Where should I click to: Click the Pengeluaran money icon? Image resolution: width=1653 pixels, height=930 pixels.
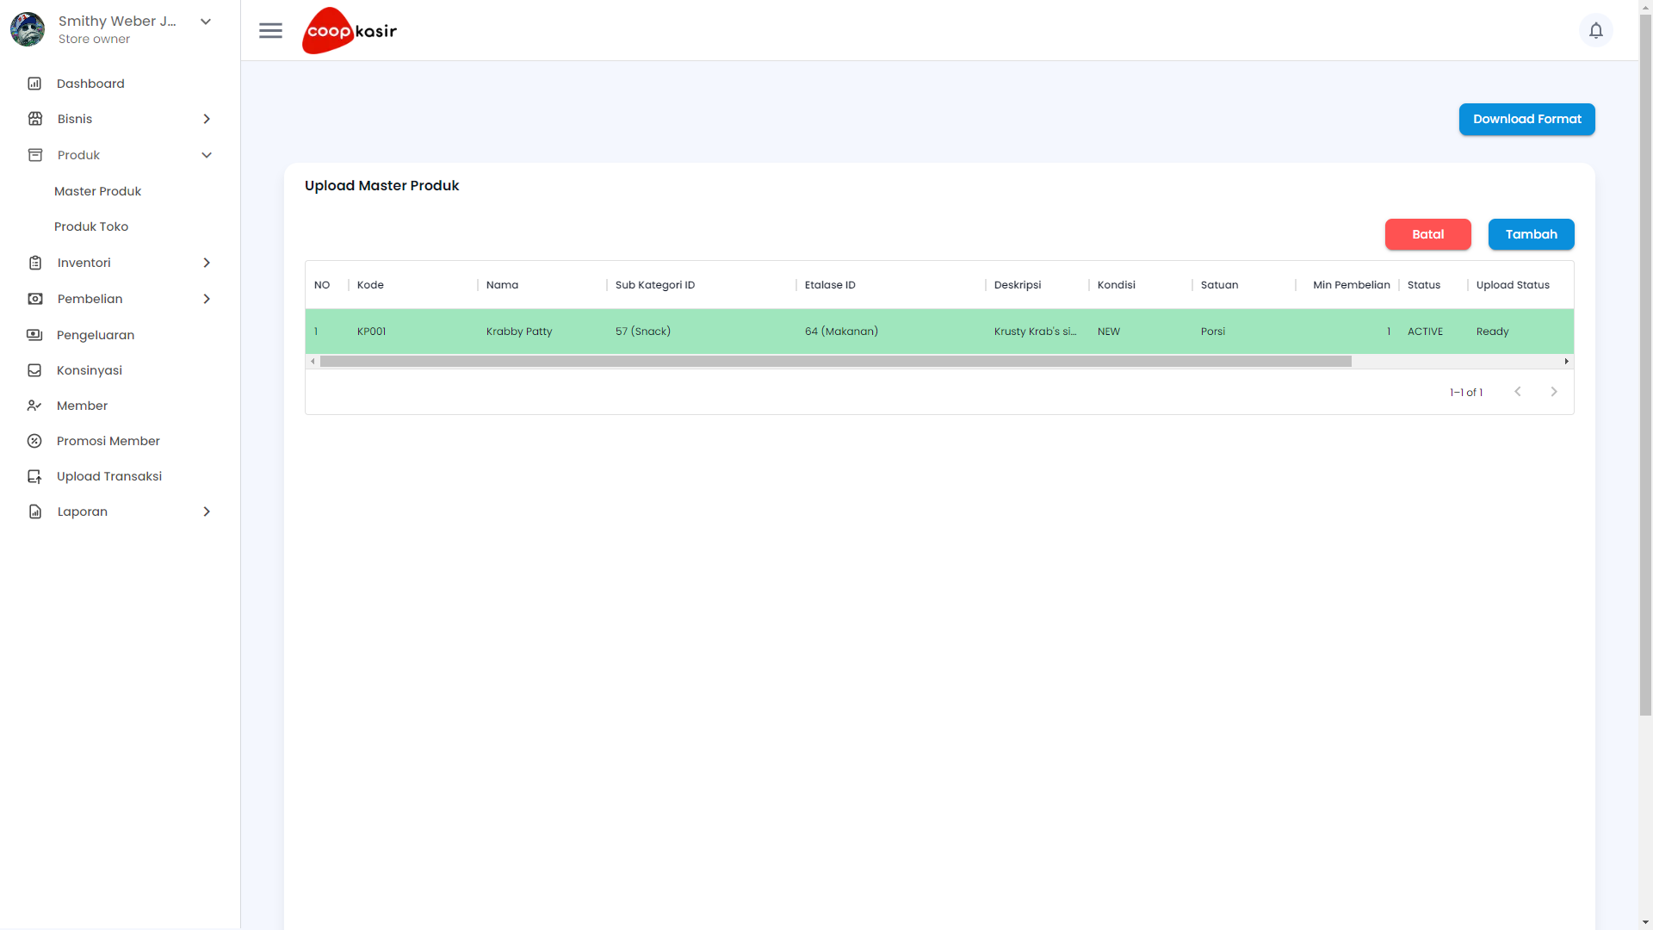34,335
